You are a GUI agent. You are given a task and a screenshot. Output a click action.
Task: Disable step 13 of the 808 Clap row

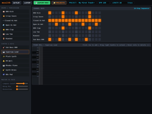[x=90, y=28]
